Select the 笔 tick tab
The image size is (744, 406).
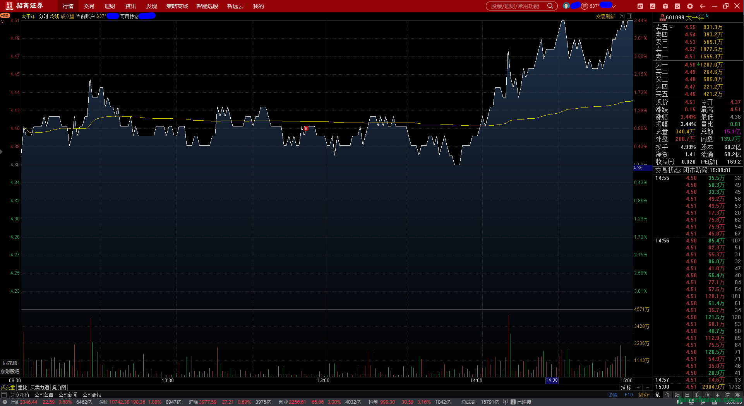click(657, 395)
